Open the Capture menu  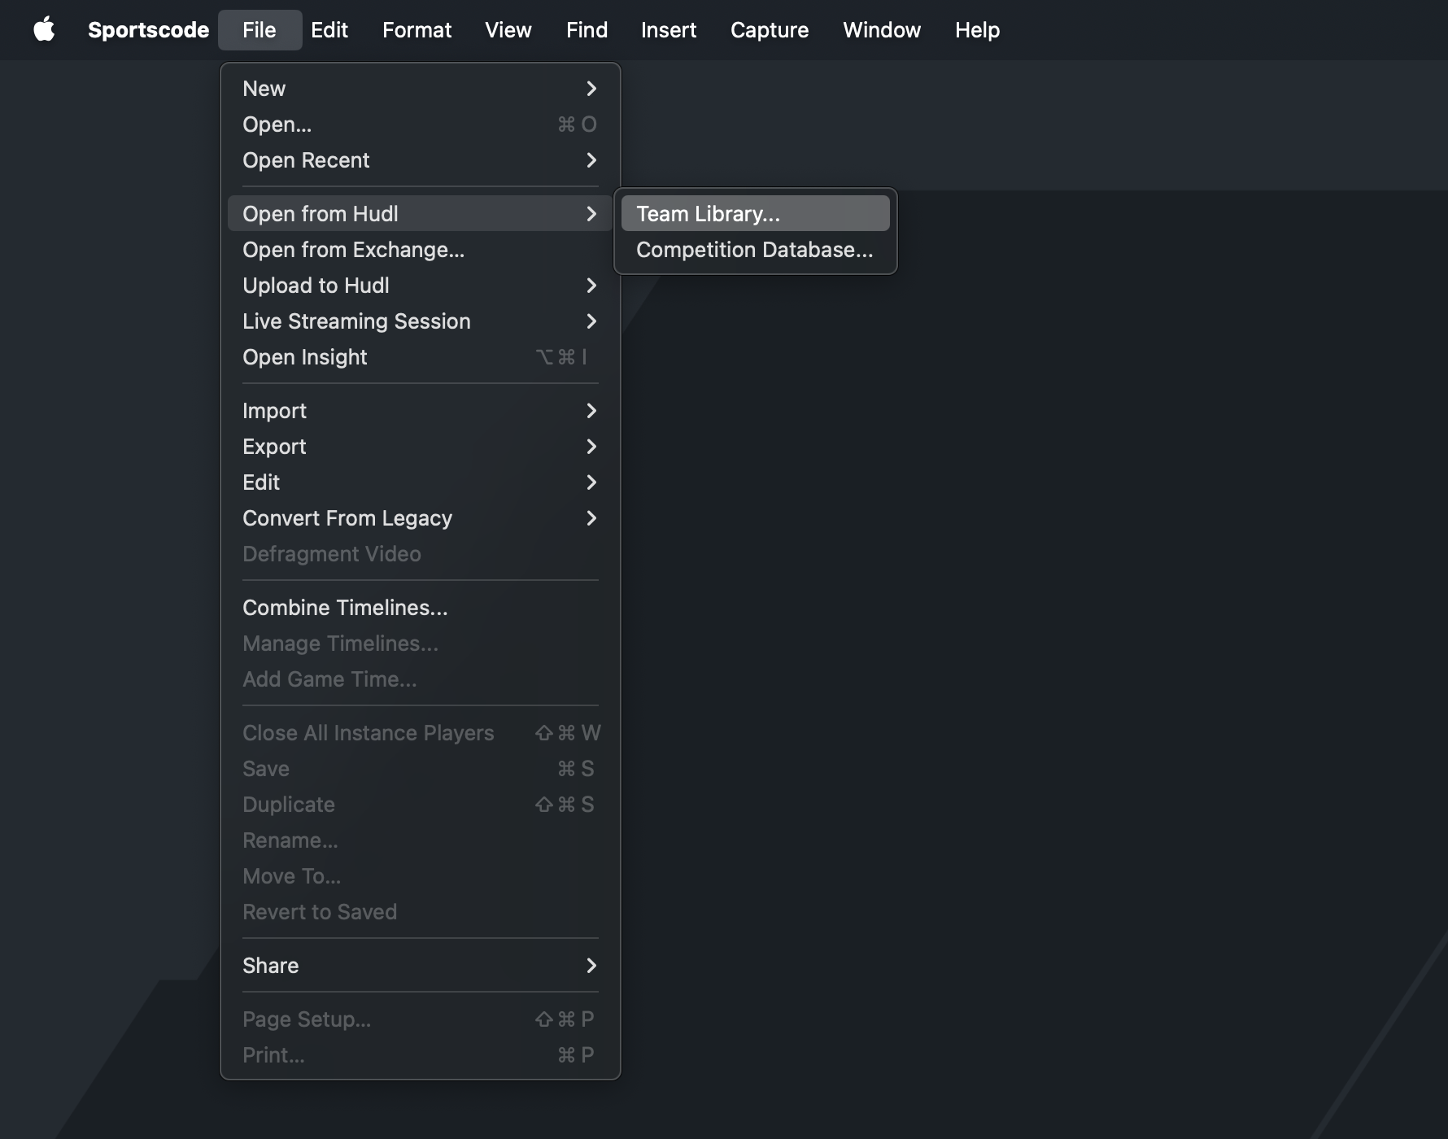pos(770,30)
